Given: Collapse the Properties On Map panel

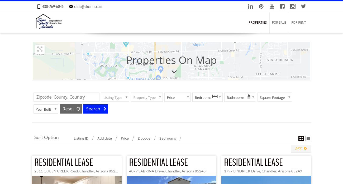Looking at the screenshot, I should 174,71.
